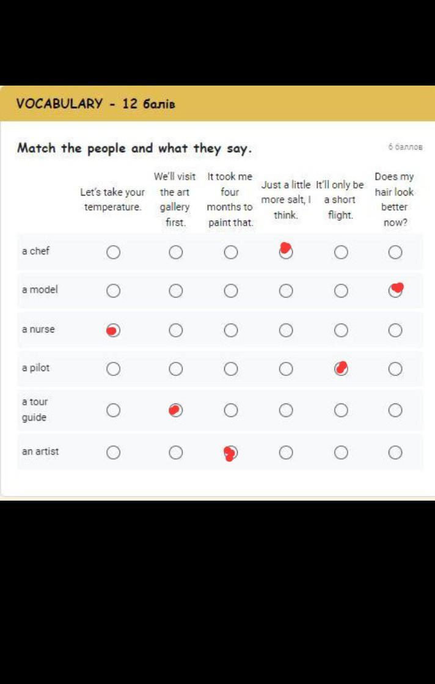The width and height of the screenshot is (435, 684).
Task: Select nurse row 'Does my hair look better' radio
Action: point(395,331)
